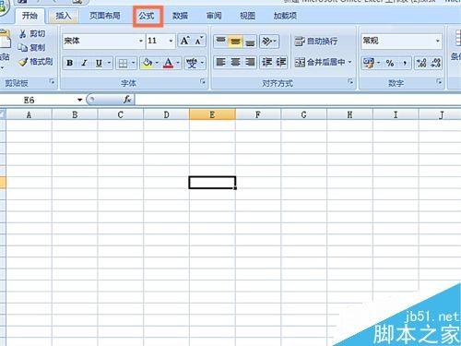The image size is (461, 346).
Task: Decrease font size with small A icon
Action: 199,41
